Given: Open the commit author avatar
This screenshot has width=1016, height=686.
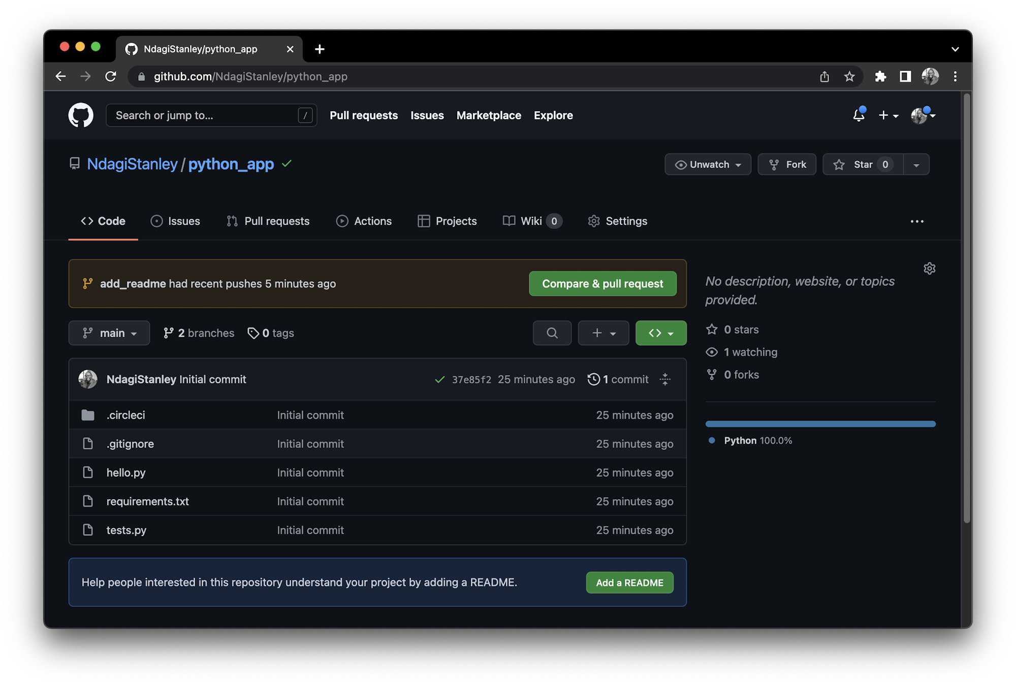Looking at the screenshot, I should pos(88,379).
